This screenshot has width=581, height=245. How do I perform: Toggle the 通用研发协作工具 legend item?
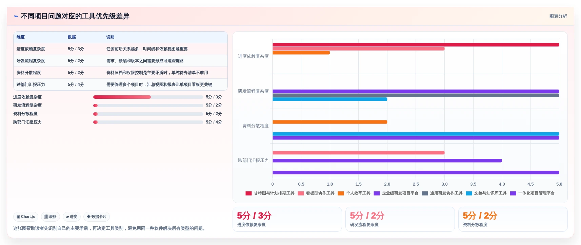(442, 193)
